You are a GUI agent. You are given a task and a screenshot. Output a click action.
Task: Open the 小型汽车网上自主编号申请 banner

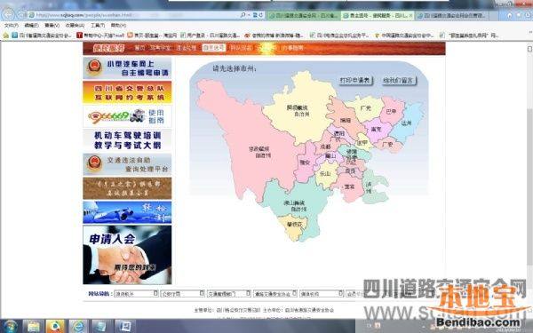[x=127, y=68]
